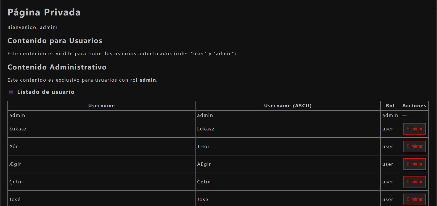Click the Username column header
437x206 pixels.
tap(101, 106)
